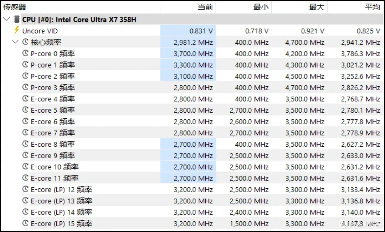Click the clock icon of P-core 1 频率
Screen dimensions: 385x232
[x=25, y=64]
